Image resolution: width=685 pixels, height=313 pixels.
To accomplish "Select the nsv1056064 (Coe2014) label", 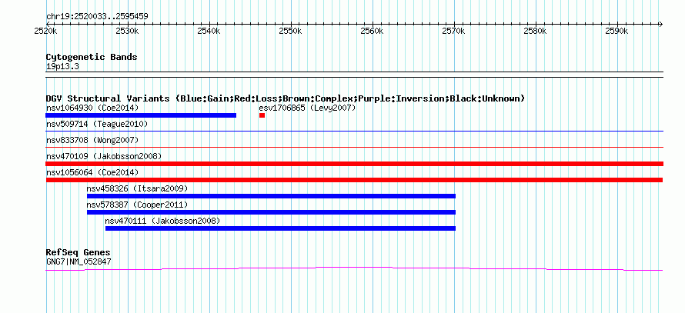I will (92, 172).
